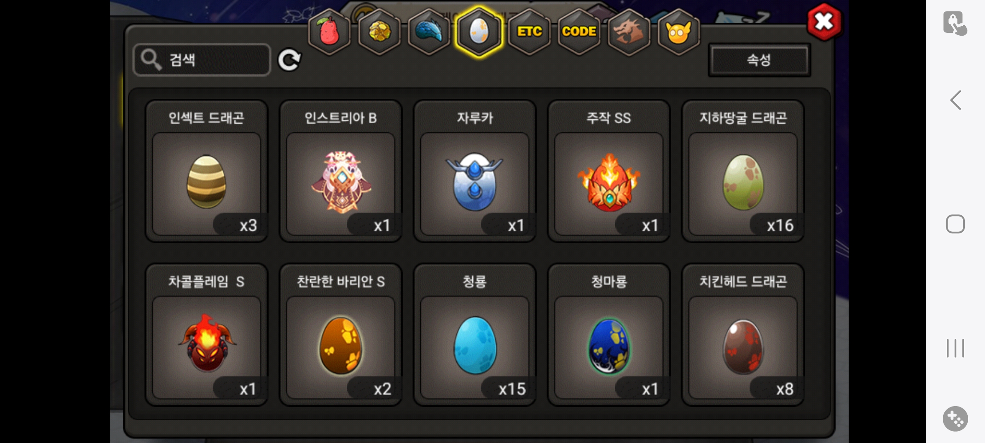The height and width of the screenshot is (443, 985).
Task: Open the 속성 attribute filter button
Action: click(x=759, y=60)
